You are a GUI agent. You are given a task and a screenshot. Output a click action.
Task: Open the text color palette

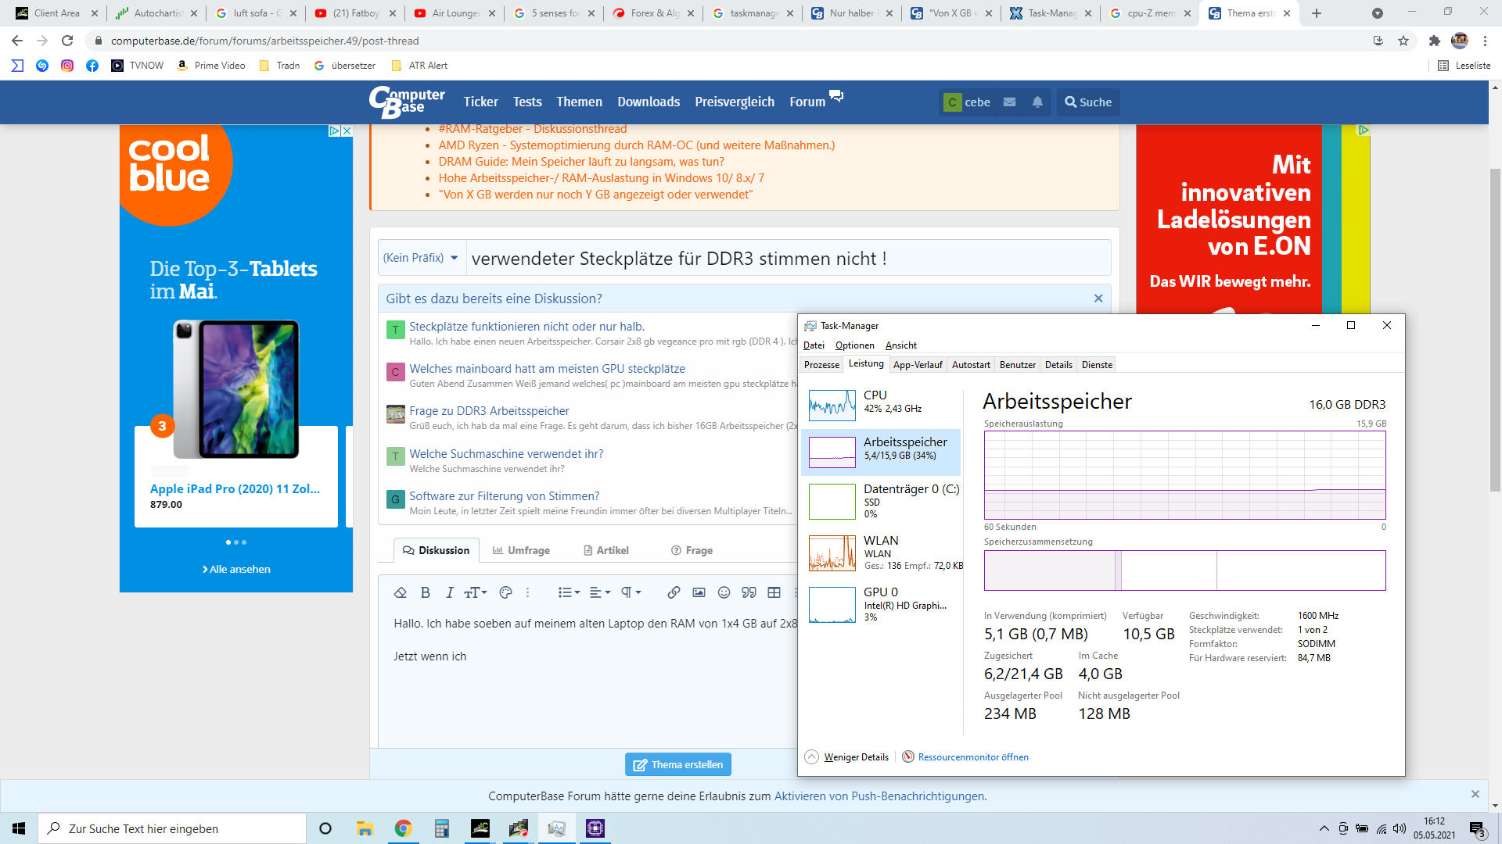pos(505,592)
